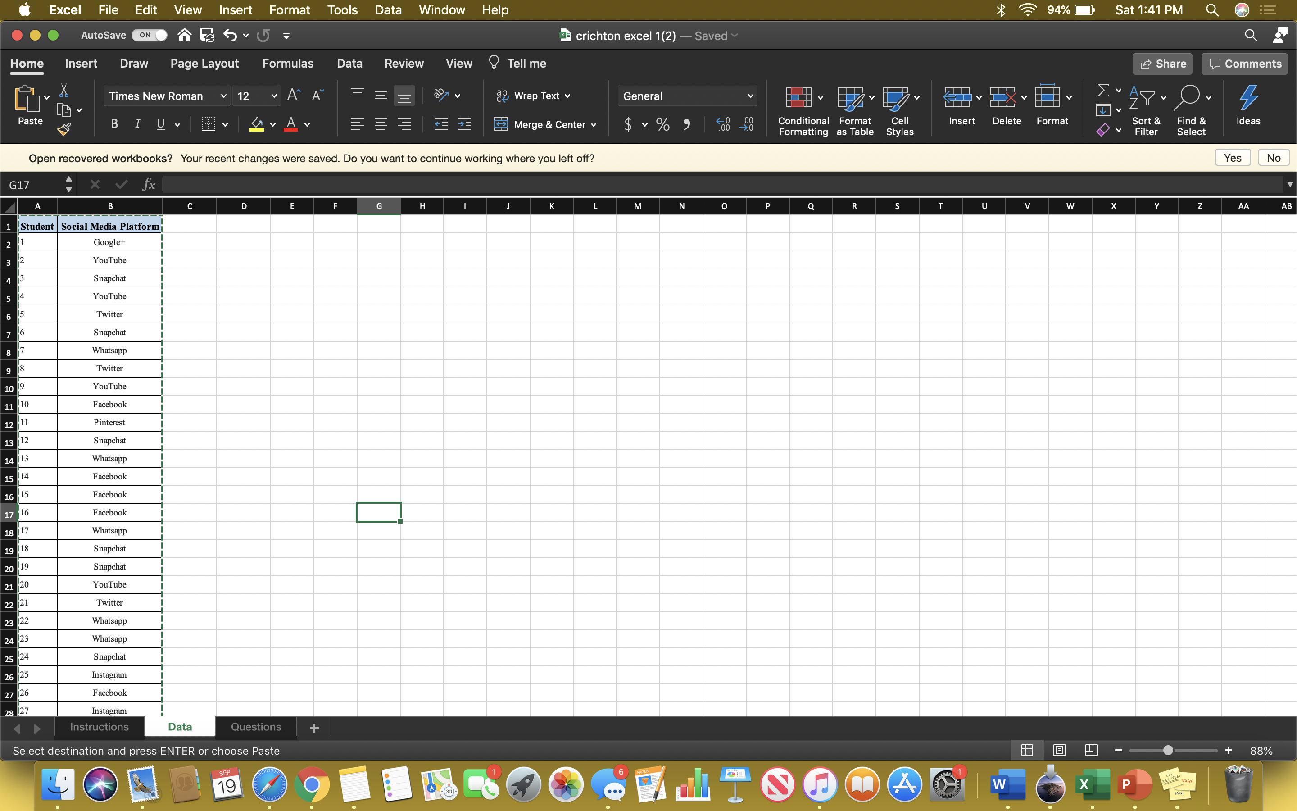Click Yes button for recovered workbook
The image size is (1297, 811).
1232,157
